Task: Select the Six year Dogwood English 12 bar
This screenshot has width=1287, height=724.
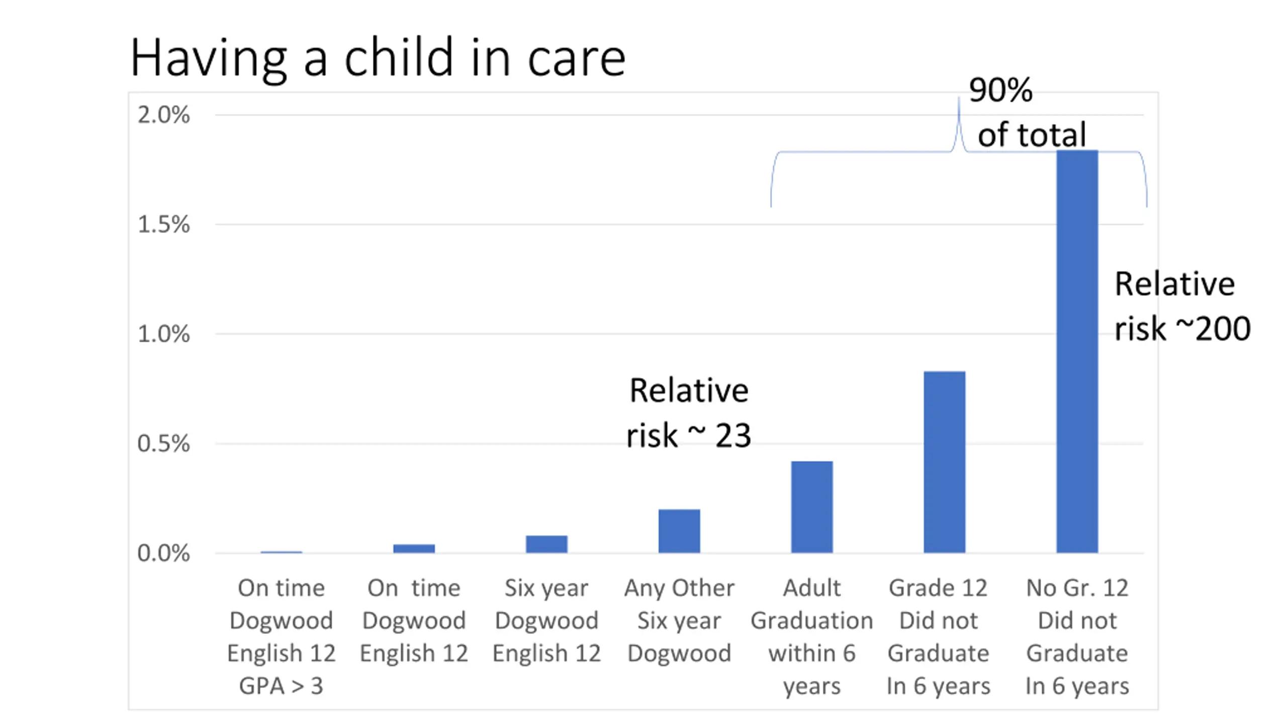Action: tap(546, 544)
